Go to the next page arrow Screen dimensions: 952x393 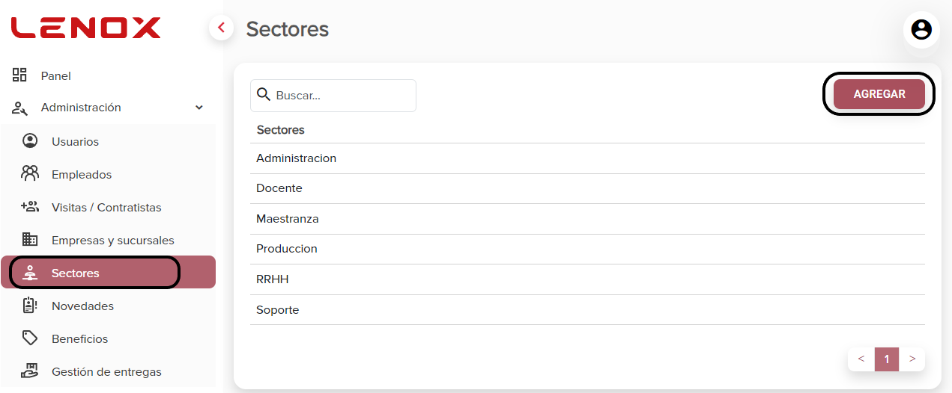point(912,359)
